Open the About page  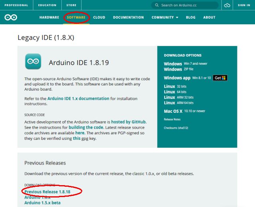pyautogui.click(x=209, y=17)
